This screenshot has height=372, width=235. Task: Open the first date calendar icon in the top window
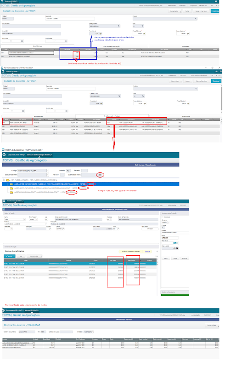[x=22, y=41]
